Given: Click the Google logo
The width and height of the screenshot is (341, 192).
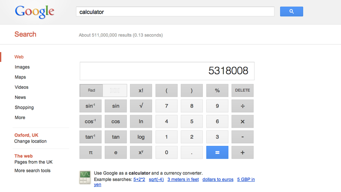Looking at the screenshot, I should click(35, 12).
